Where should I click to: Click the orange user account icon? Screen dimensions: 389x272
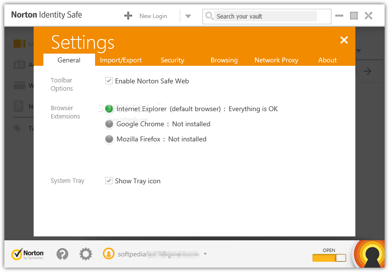click(108, 253)
